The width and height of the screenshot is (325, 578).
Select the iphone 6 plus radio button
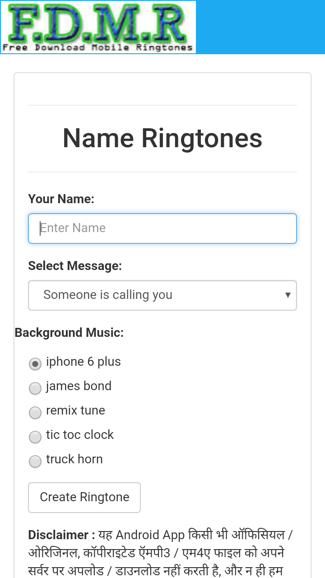[x=35, y=364]
